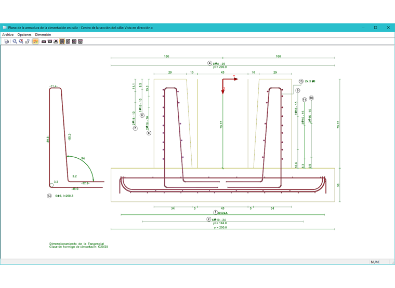
Task: Click circled position number 9
Action: 298,90
